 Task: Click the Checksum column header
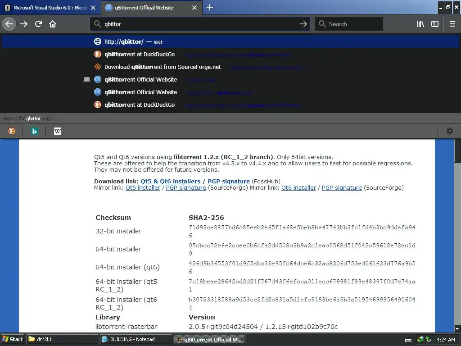click(x=113, y=218)
